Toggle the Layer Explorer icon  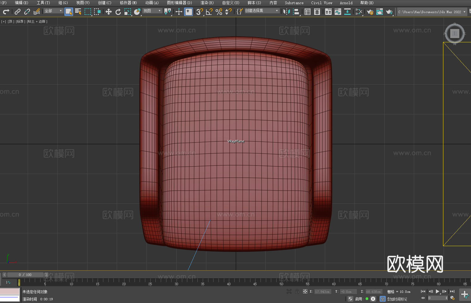[x=317, y=12]
